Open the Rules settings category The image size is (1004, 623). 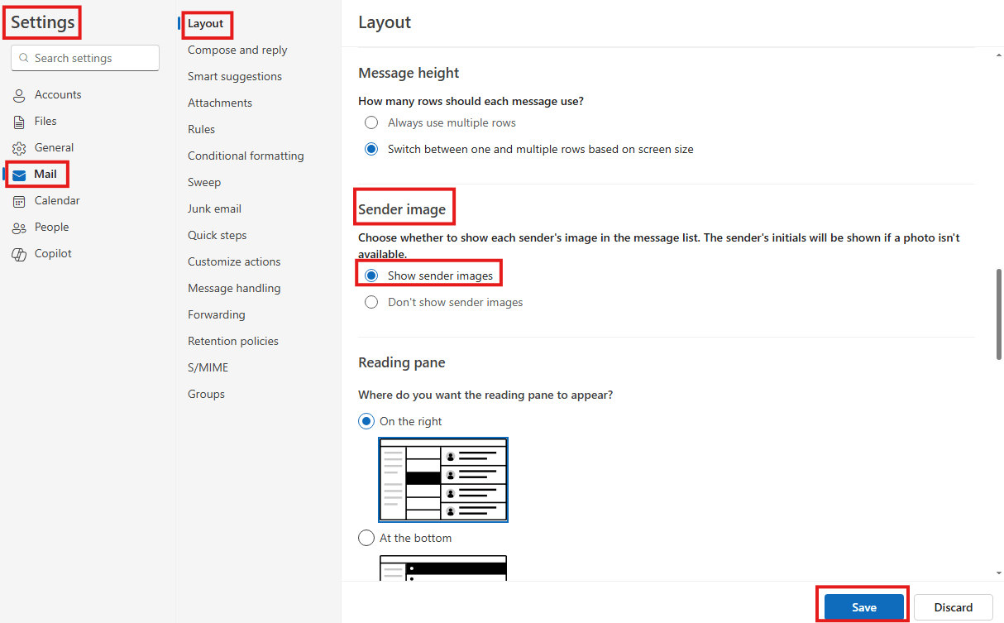point(201,128)
